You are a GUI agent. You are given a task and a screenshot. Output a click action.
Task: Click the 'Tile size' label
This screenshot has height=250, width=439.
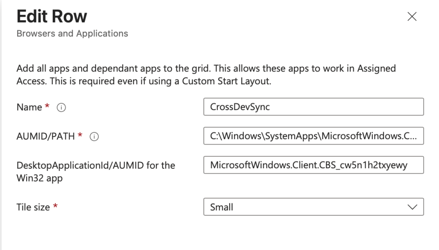33,207
